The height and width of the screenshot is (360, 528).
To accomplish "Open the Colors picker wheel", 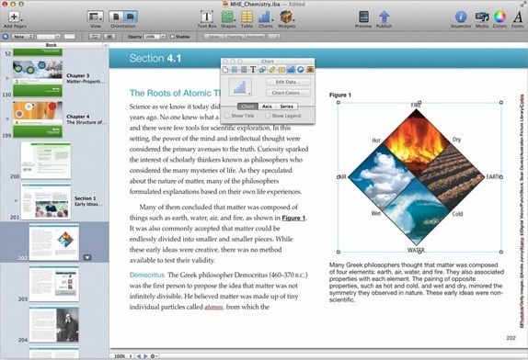I will point(499,17).
